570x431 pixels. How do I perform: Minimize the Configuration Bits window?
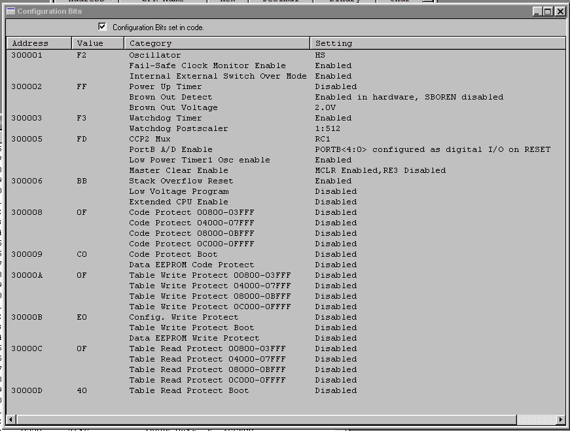click(537, 11)
